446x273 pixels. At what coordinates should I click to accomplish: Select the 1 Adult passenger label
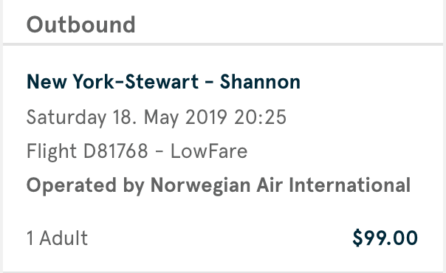click(57, 238)
